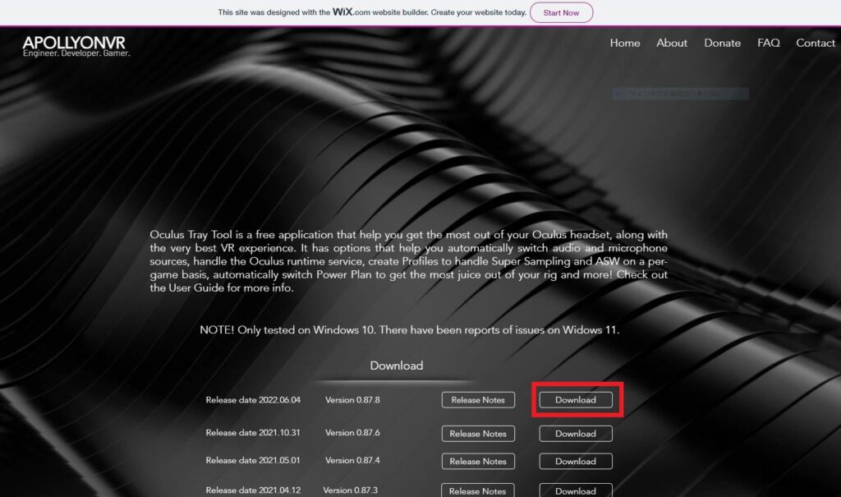Select 'Release date 2021.10.31' text
The image size is (841, 497).
pyautogui.click(x=253, y=433)
